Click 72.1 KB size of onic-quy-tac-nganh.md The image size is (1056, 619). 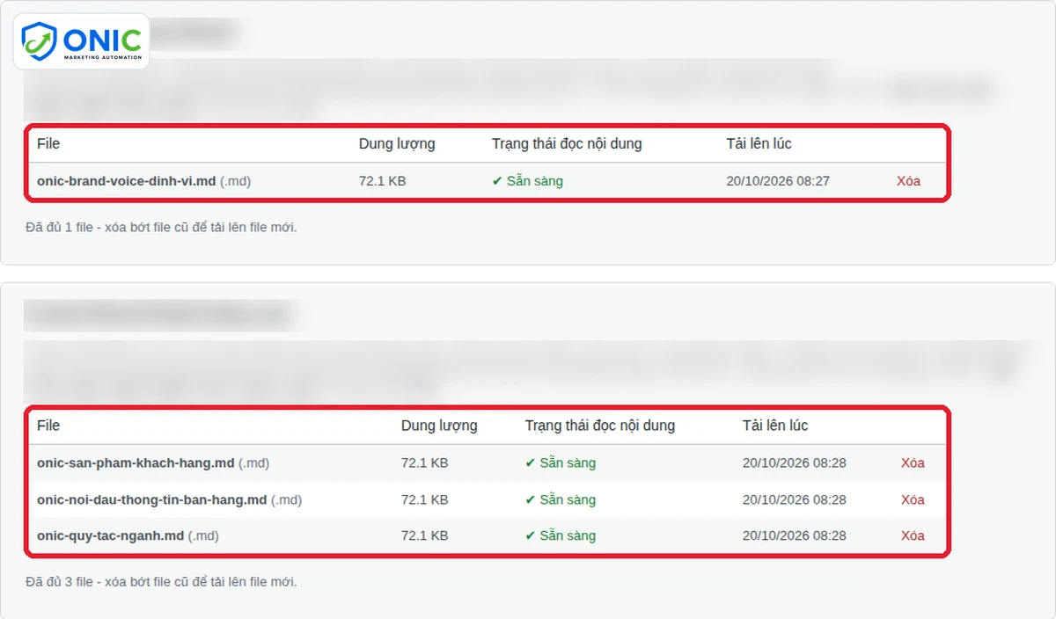click(x=425, y=535)
